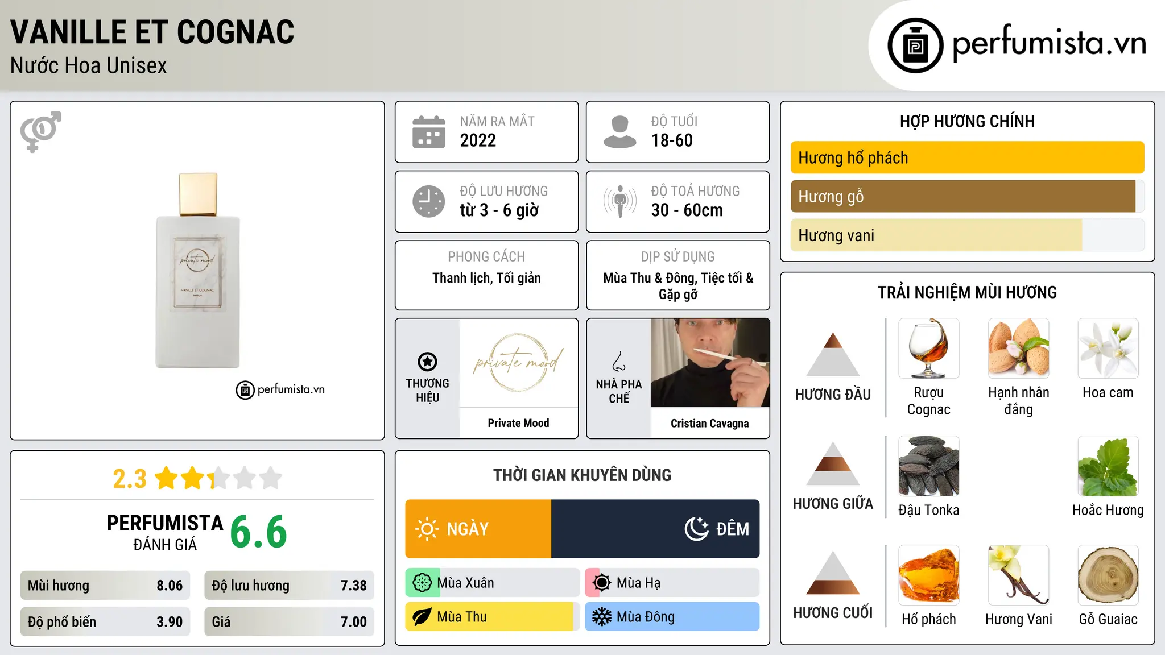The image size is (1165, 655).
Task: Click the moon icon in Đêm bar
Action: coord(697,529)
